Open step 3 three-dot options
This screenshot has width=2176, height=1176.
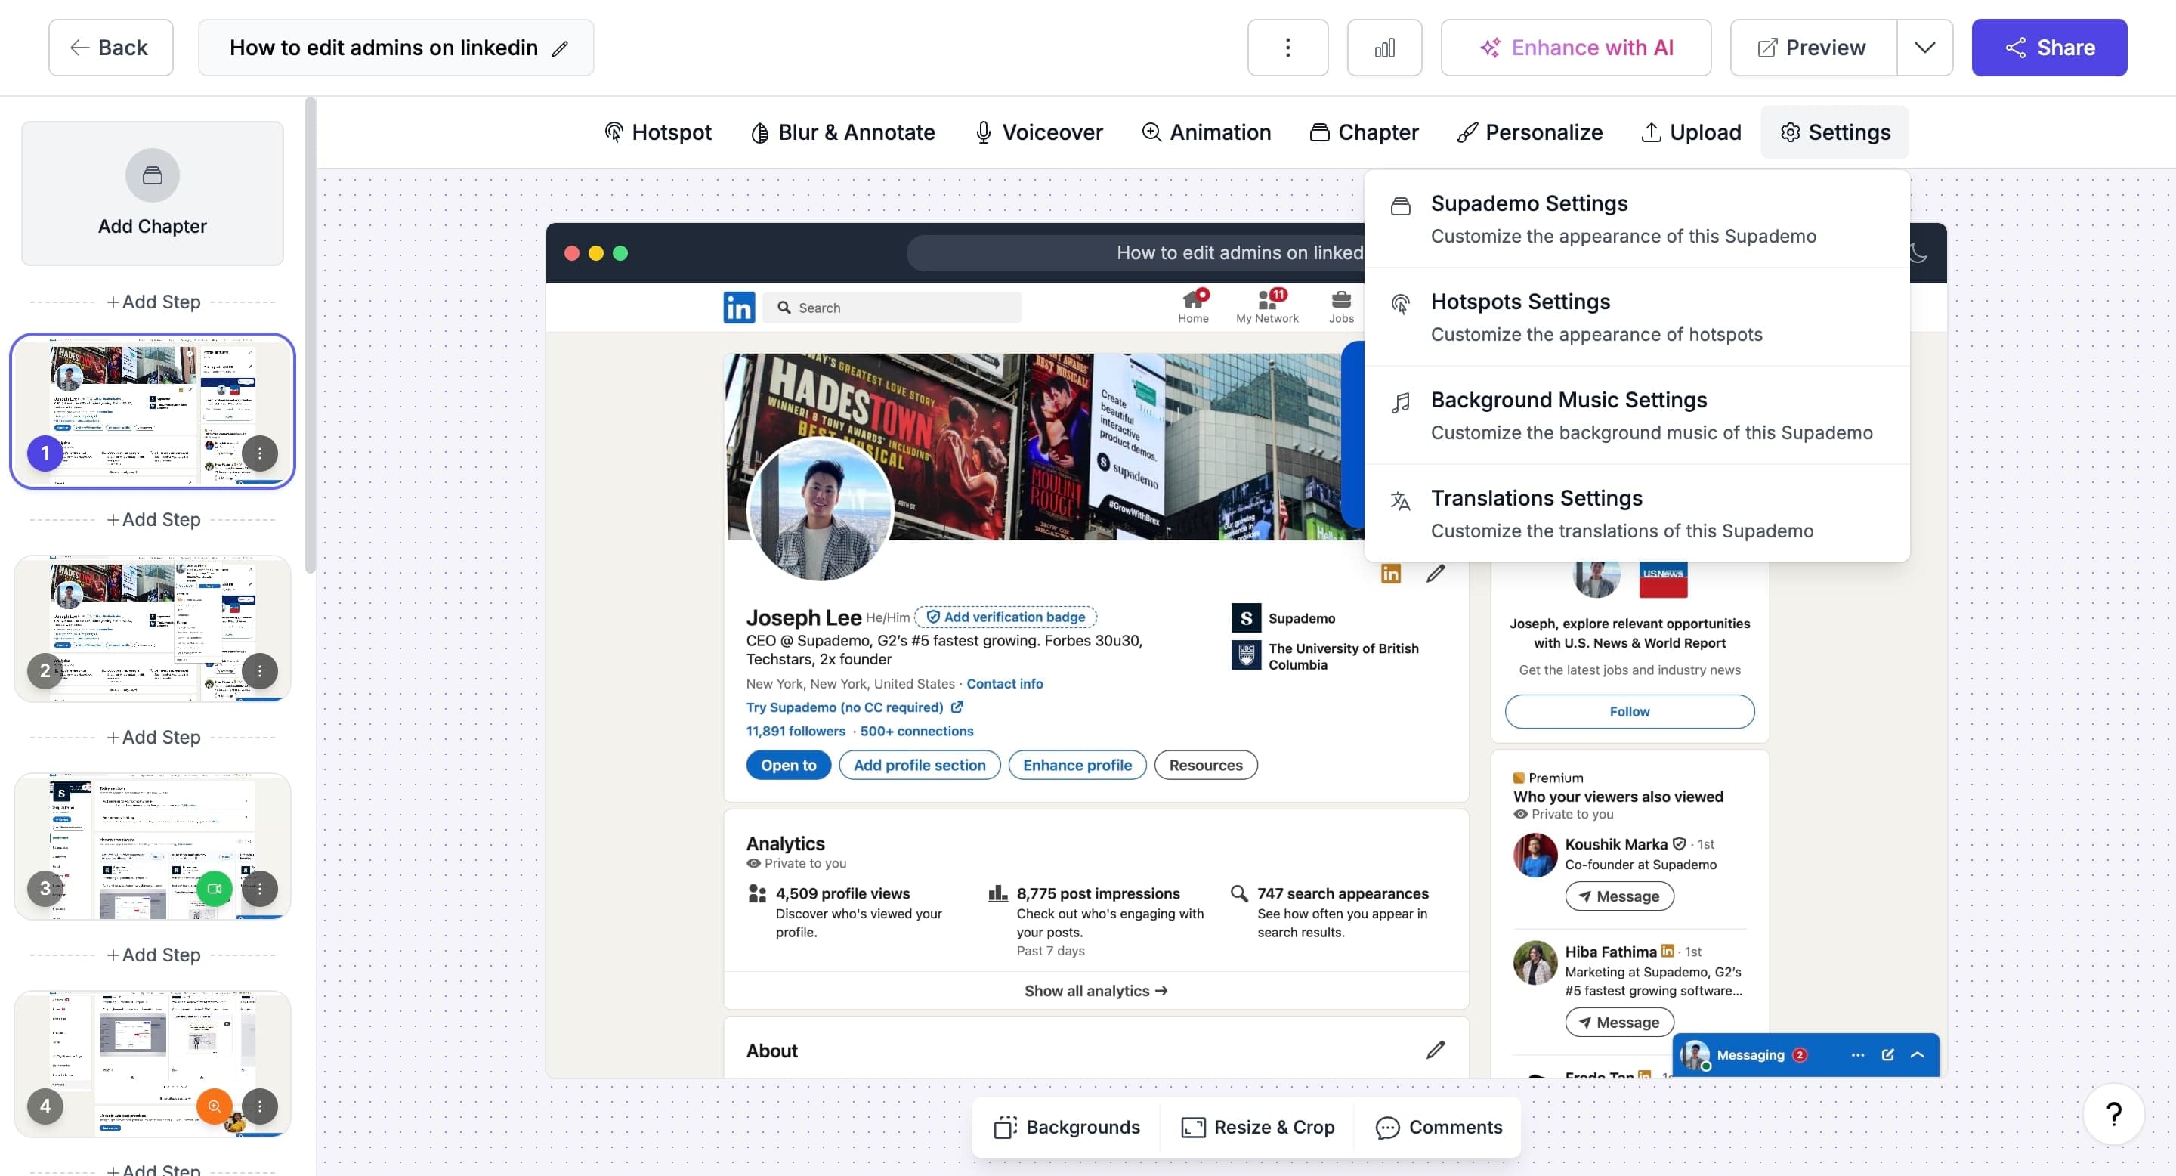pos(259,889)
